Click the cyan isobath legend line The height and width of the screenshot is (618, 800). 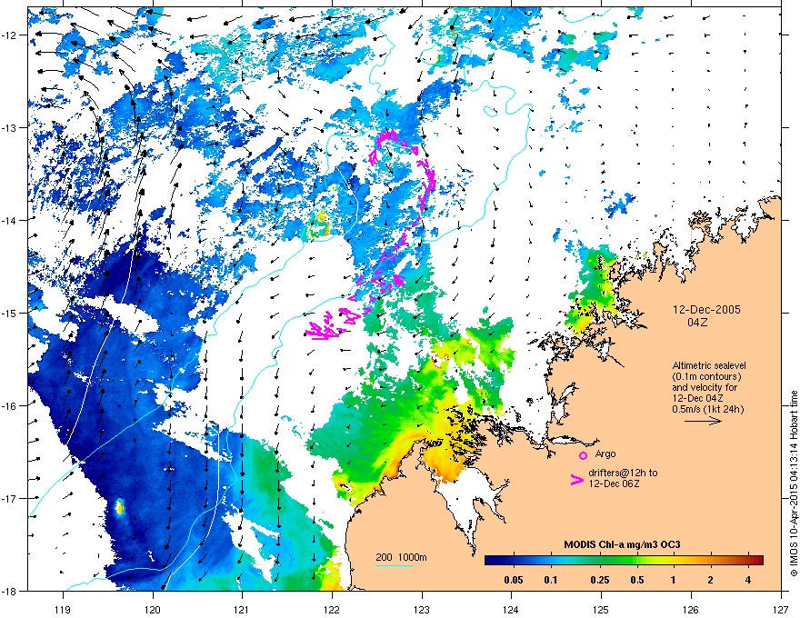[395, 565]
